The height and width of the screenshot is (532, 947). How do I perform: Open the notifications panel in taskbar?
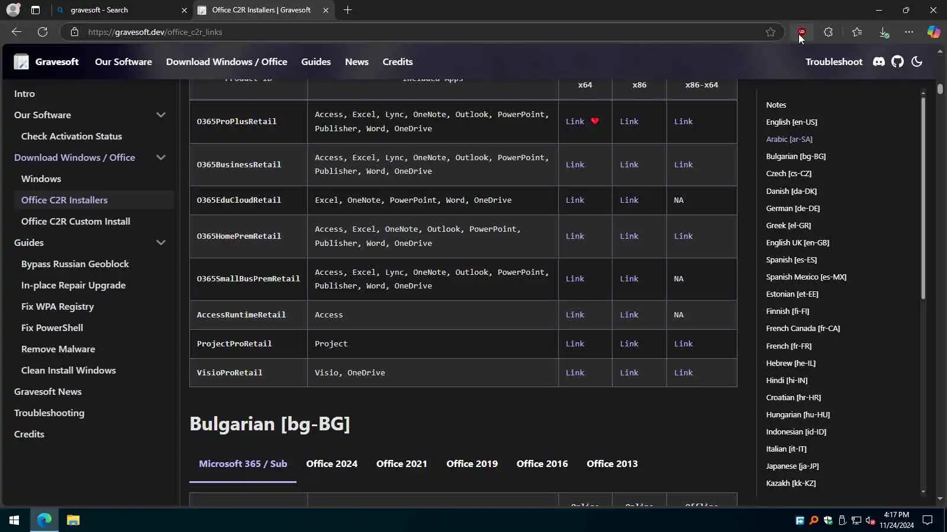pos(927,520)
